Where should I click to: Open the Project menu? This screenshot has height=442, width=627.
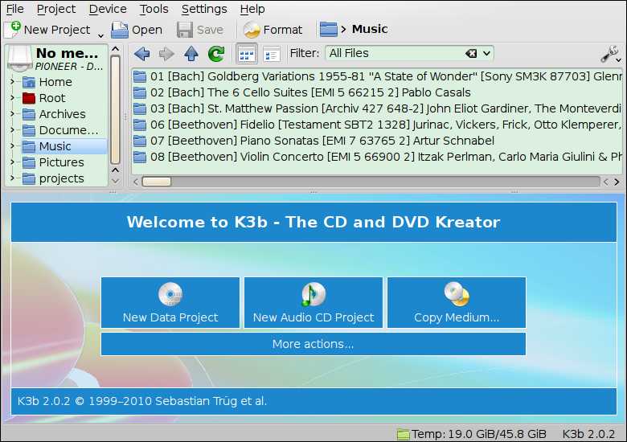[56, 9]
